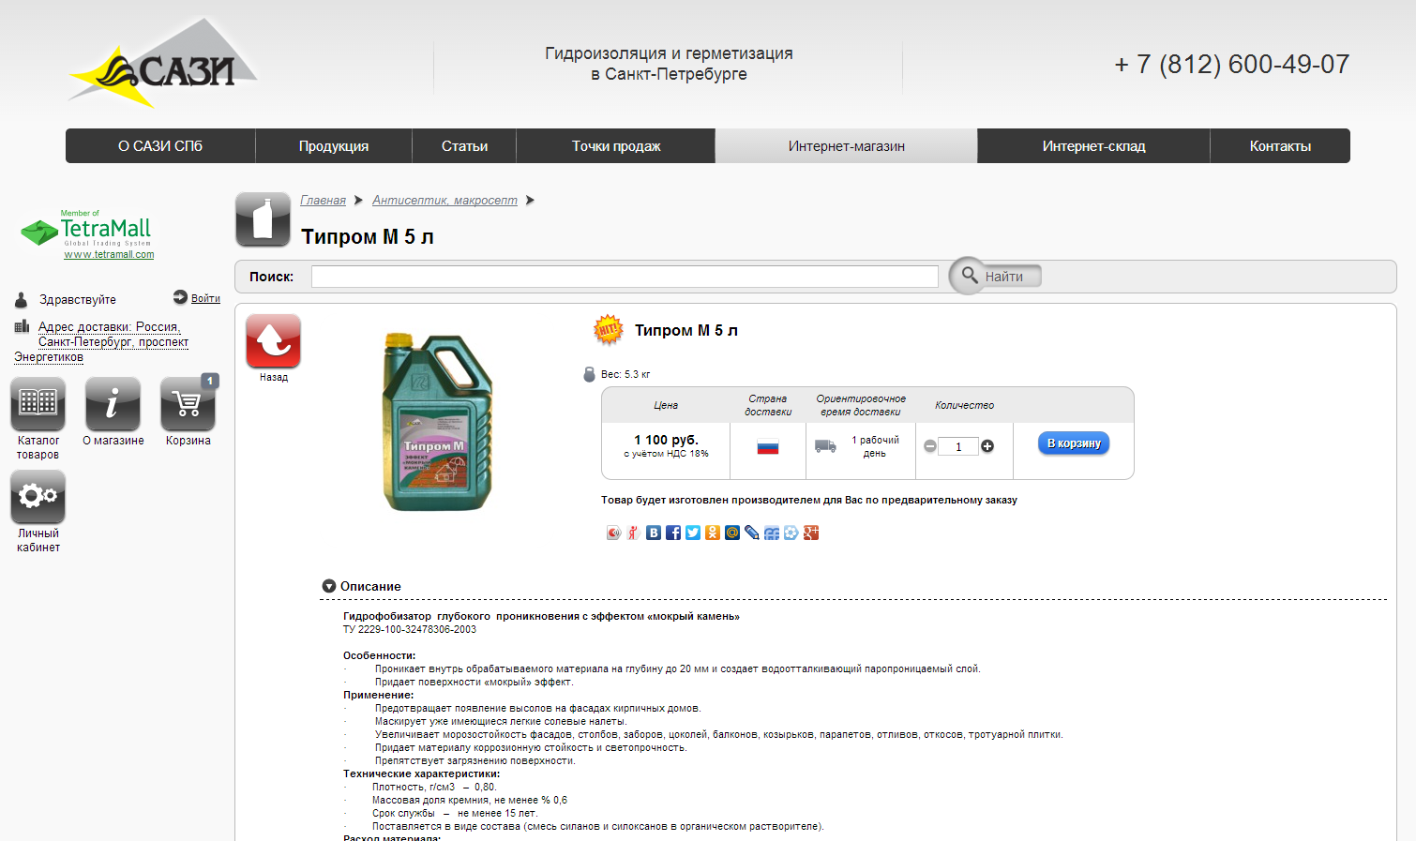Collapse the Описание section
This screenshot has width=1416, height=841.
click(x=329, y=586)
